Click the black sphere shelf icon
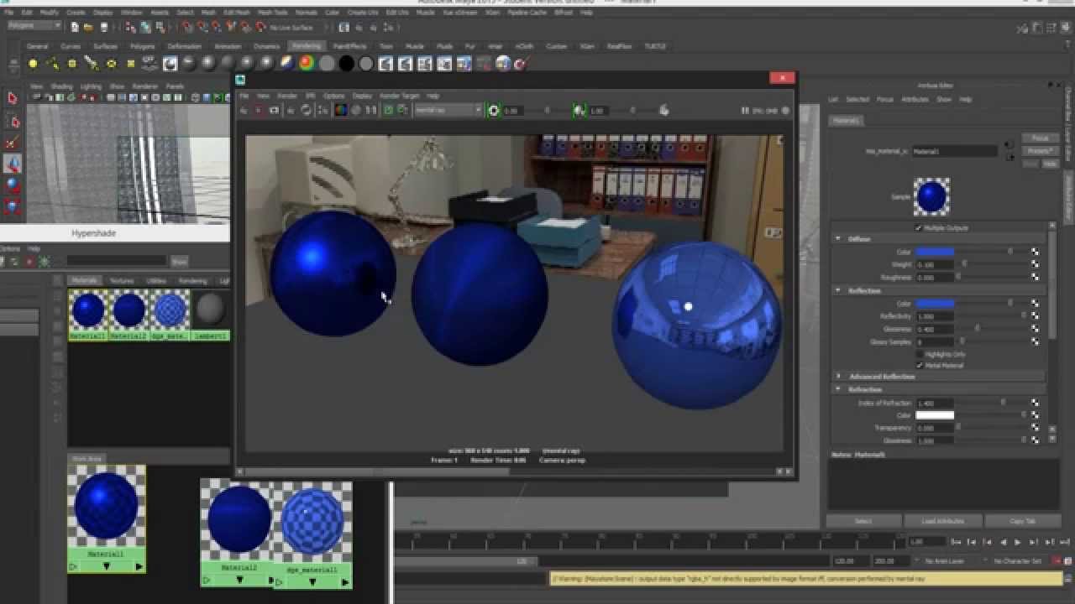Screen dimensions: 1075x604 click(346, 63)
